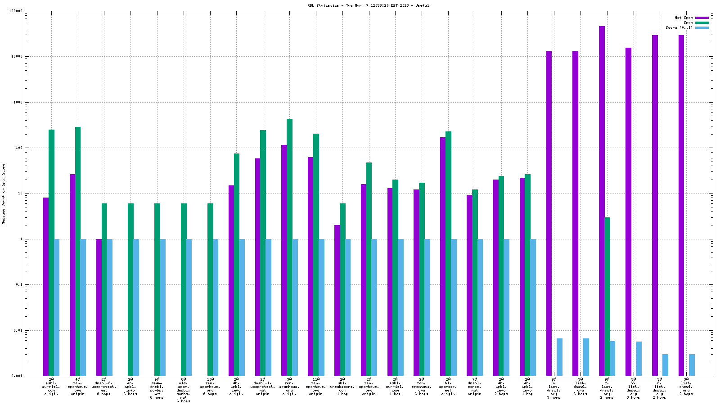Click the 'Message Count or Spam Score' axis label
Viewport: 720px width, 405px height.
tap(3, 193)
